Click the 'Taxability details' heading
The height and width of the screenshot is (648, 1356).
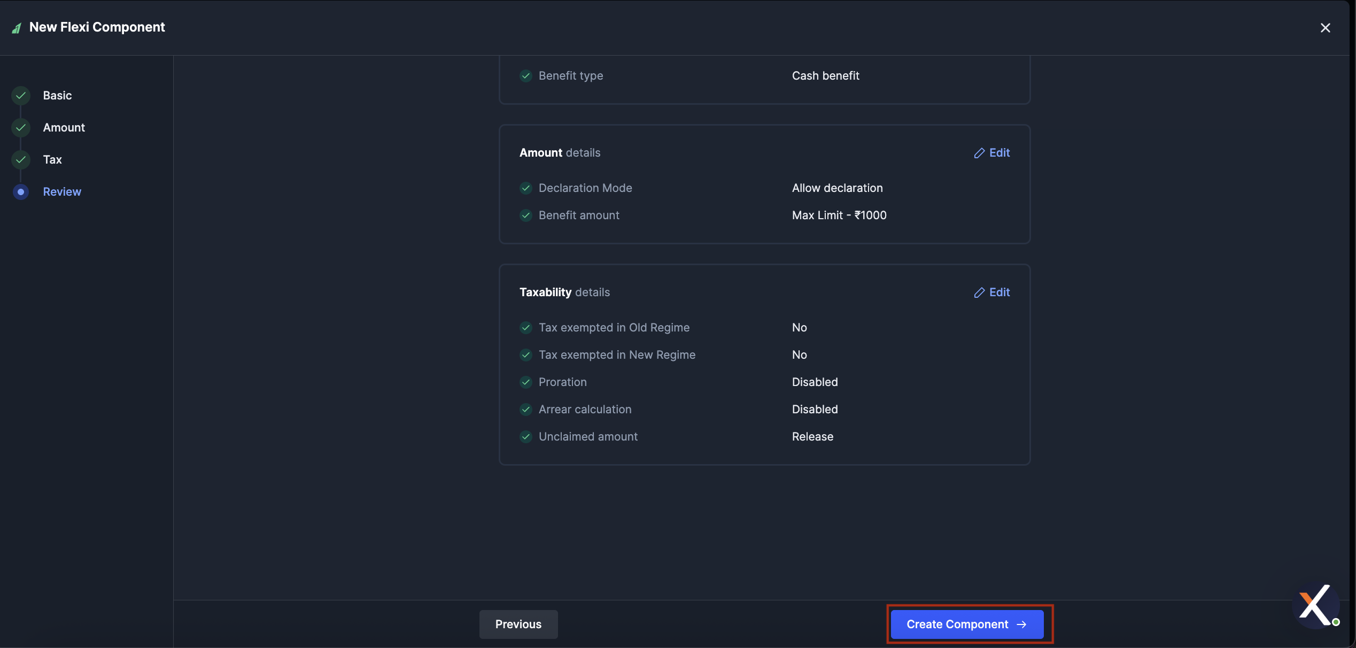click(564, 292)
